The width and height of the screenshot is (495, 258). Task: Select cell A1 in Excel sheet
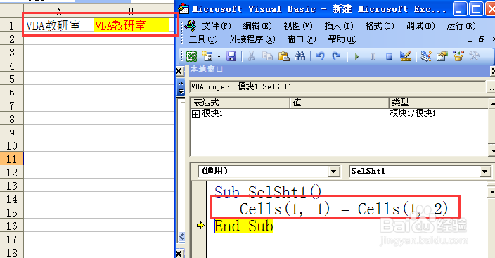coord(59,25)
